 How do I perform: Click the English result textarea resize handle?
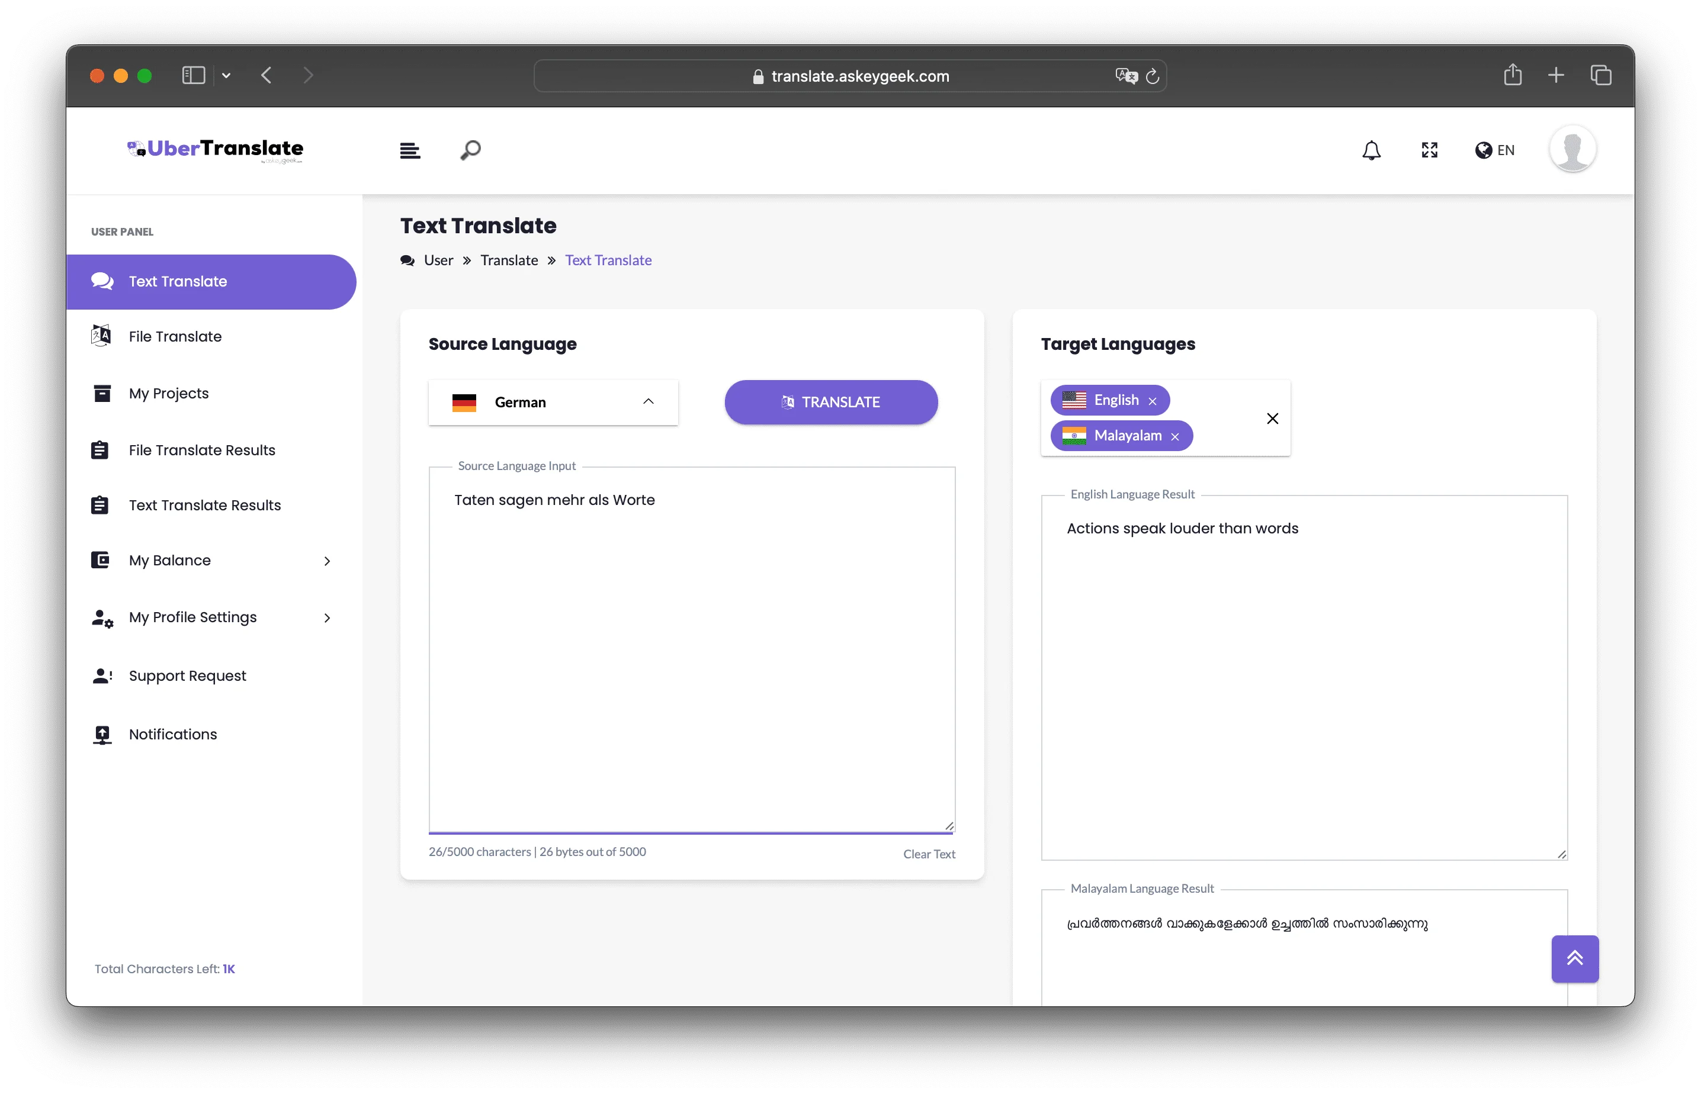pyautogui.click(x=1562, y=854)
